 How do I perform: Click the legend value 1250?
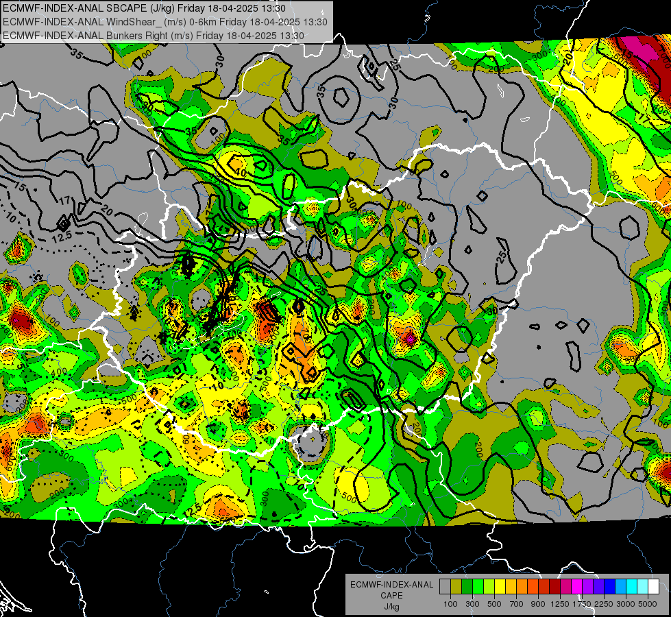click(560, 604)
